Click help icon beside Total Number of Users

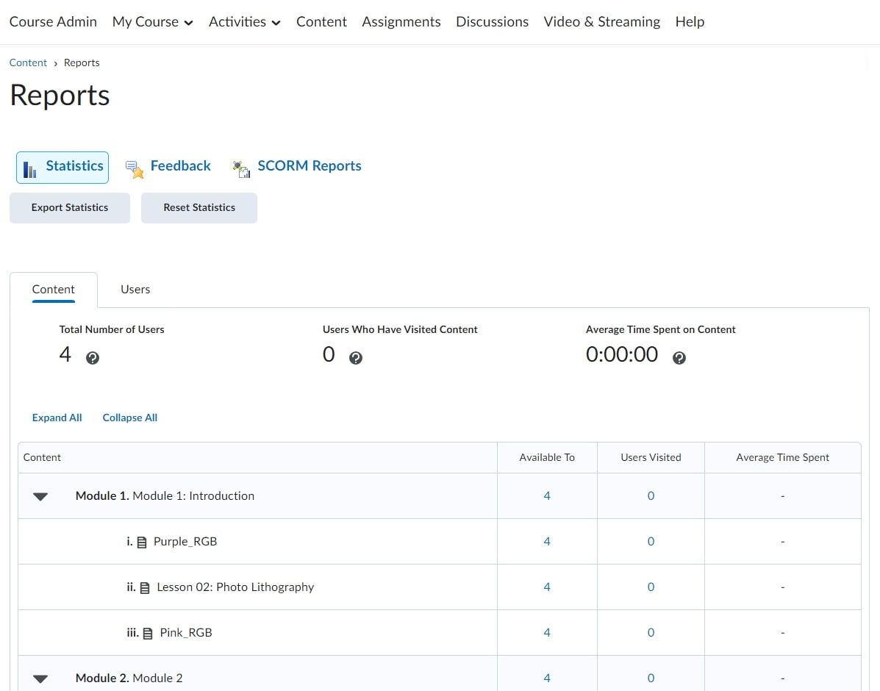93,358
